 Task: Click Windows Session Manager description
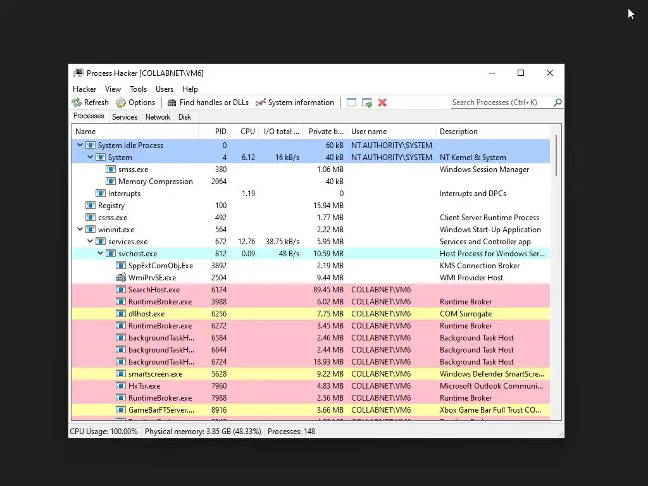[x=484, y=170]
